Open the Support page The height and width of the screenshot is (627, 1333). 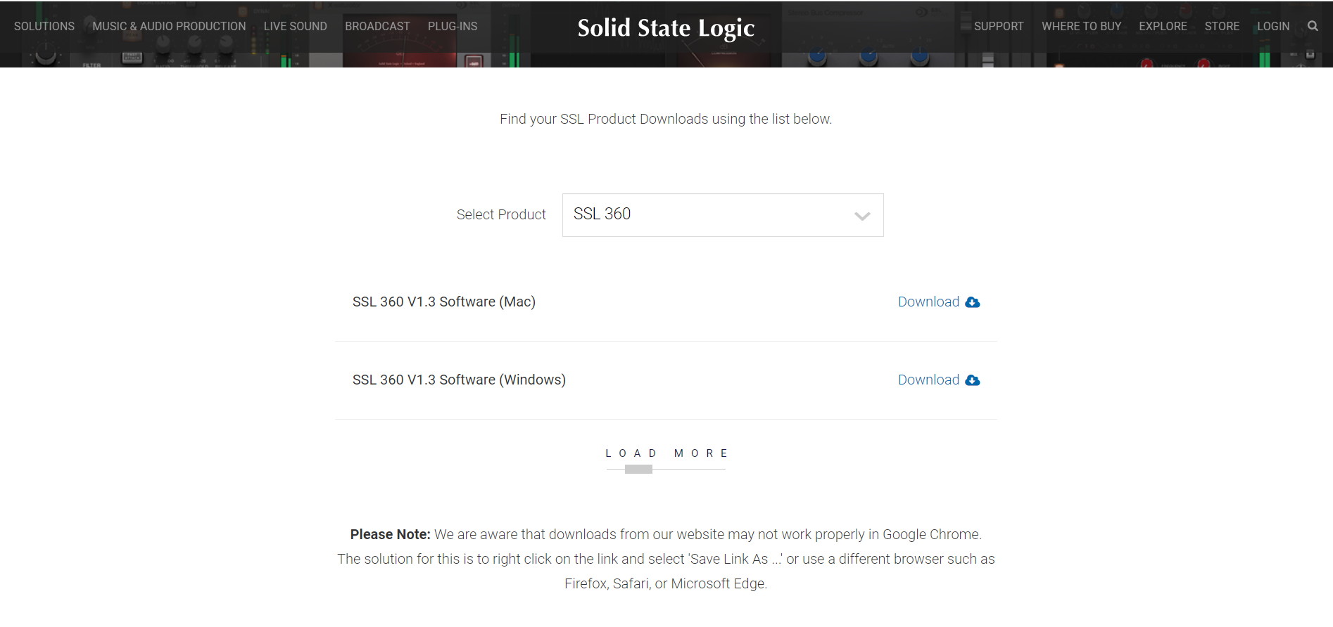click(x=999, y=26)
